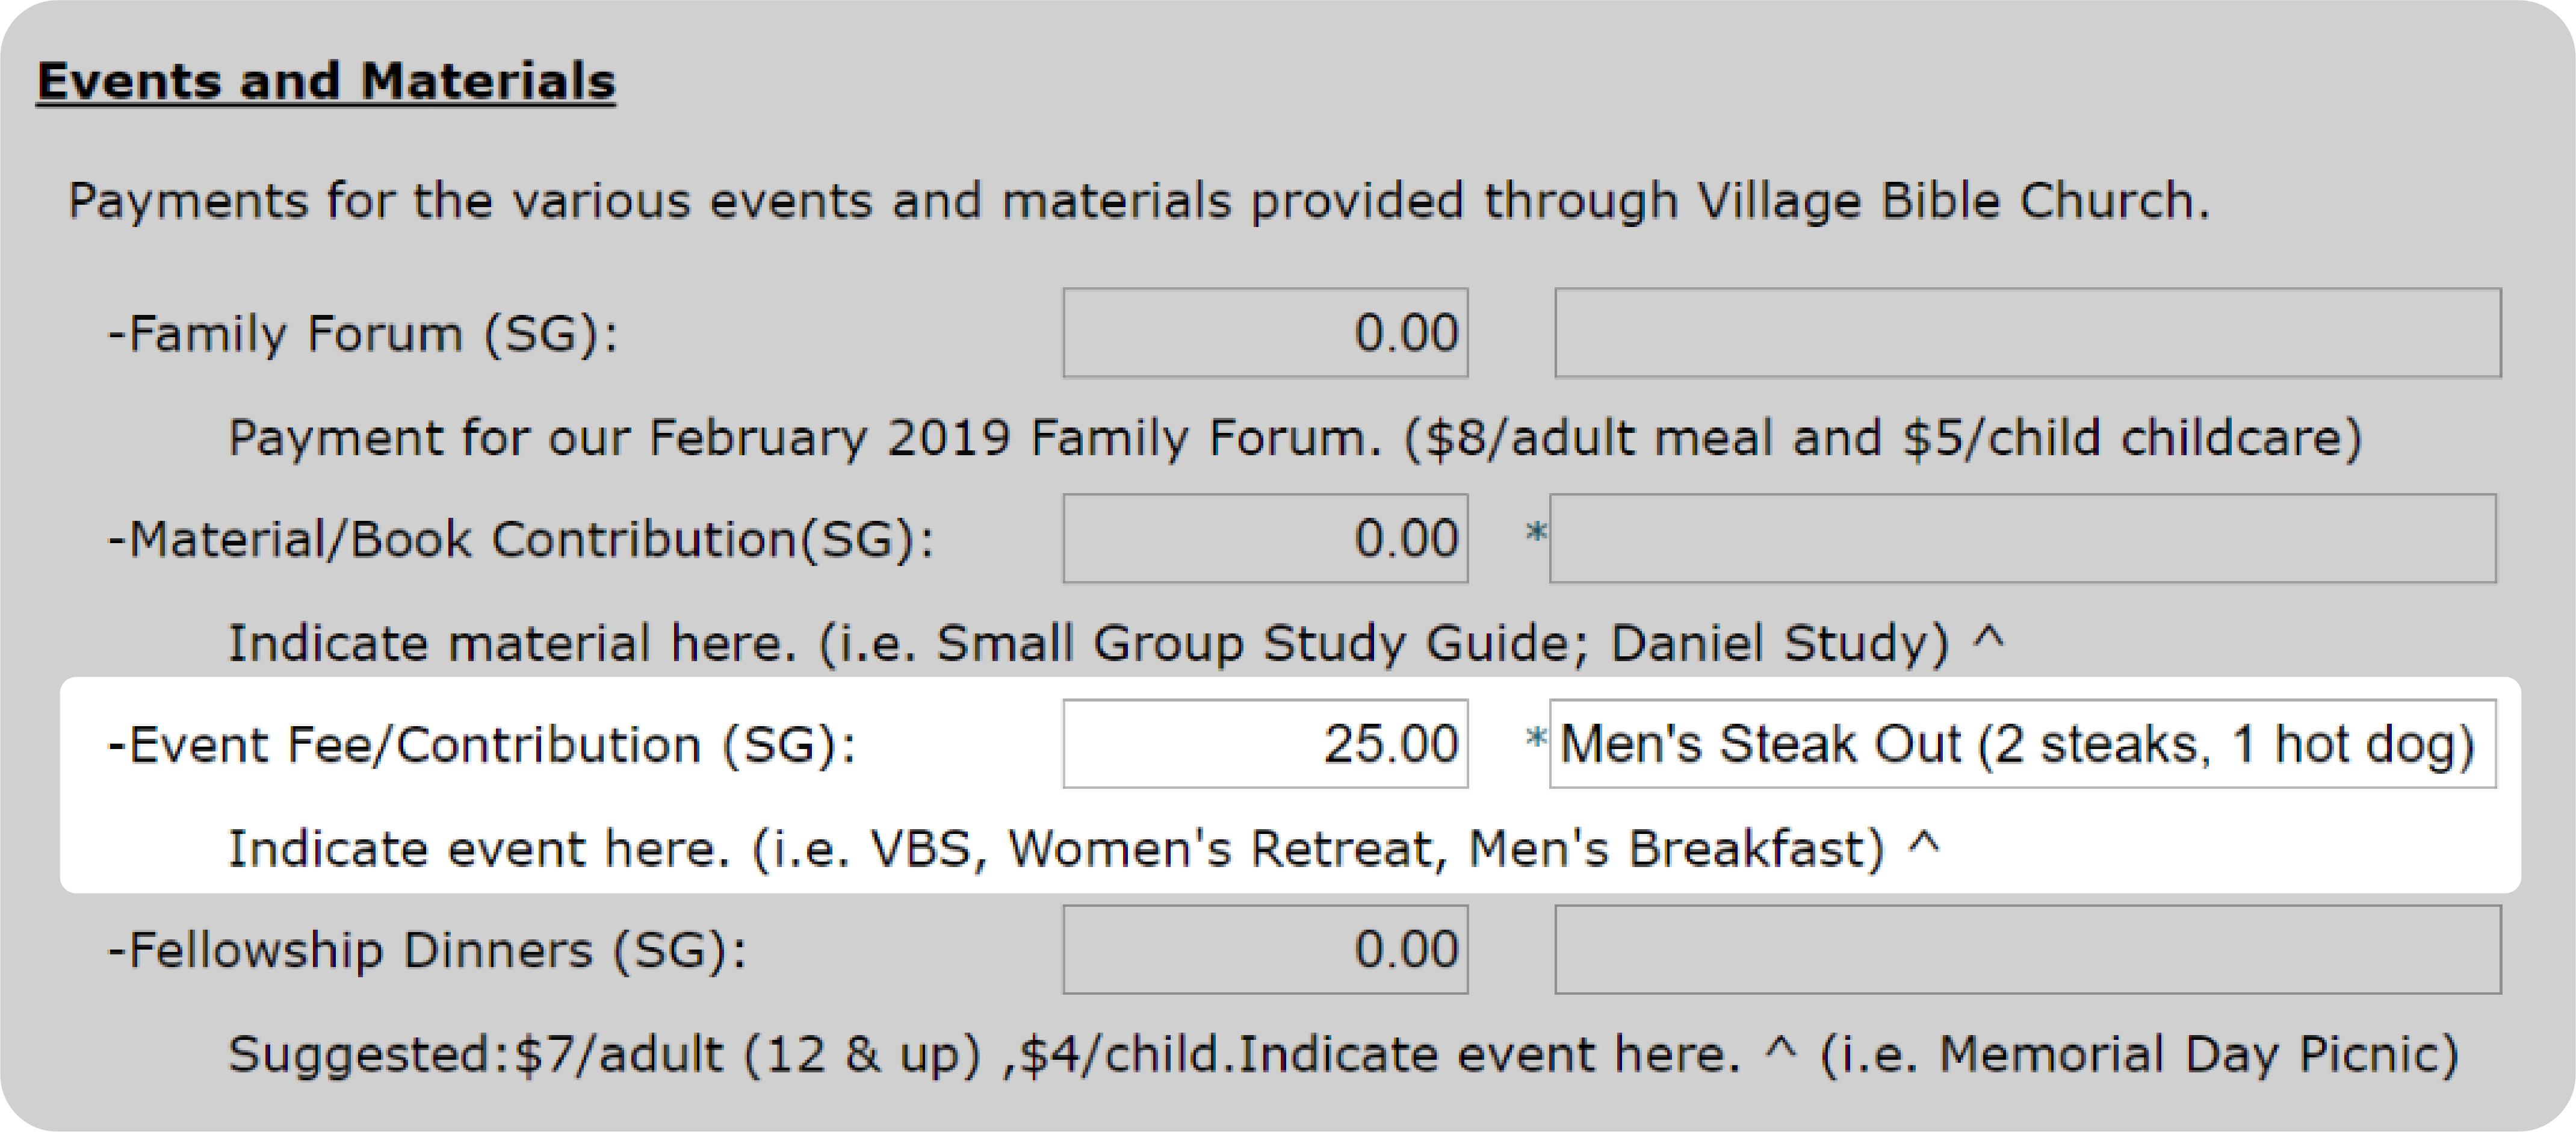Click the Village Bible Church payments description
Viewport: 2576px width, 1132px height.
pos(1138,201)
